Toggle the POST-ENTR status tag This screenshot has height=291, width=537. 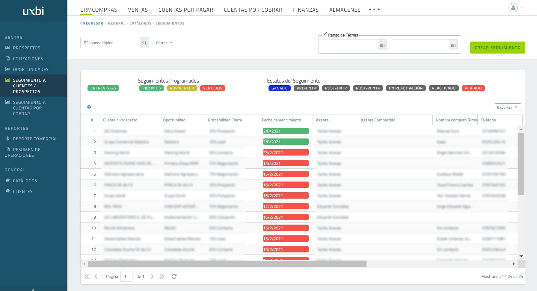pyautogui.click(x=336, y=88)
